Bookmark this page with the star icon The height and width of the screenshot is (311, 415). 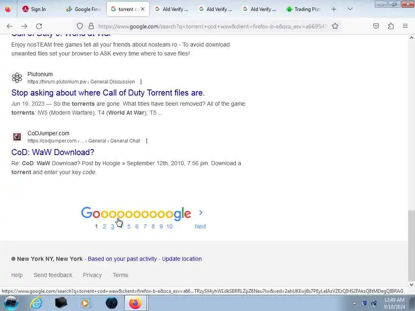point(335,26)
